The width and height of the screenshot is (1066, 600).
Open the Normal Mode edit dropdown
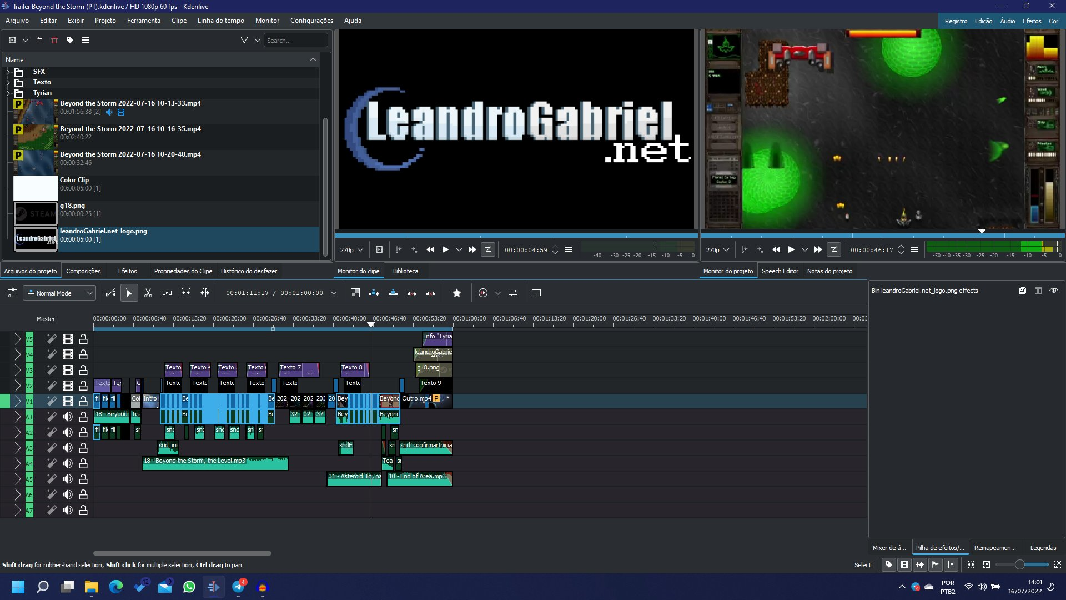coord(60,293)
